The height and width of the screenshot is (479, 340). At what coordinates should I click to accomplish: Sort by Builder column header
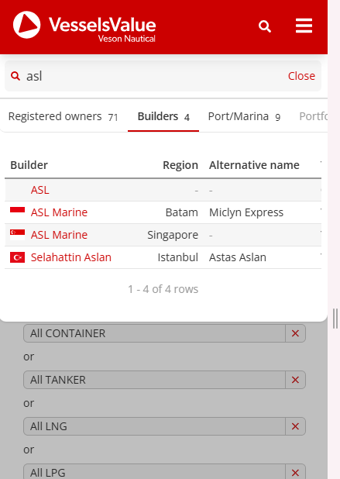pyautogui.click(x=29, y=165)
